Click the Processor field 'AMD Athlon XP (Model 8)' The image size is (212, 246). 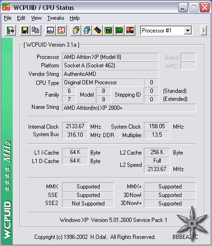tap(110, 57)
